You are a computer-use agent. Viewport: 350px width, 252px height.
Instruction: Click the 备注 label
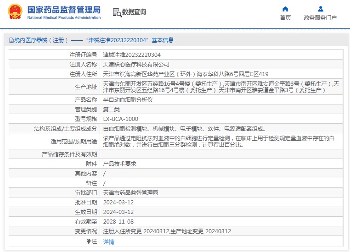click(x=91, y=183)
